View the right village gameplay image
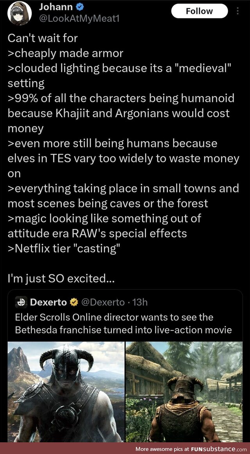 (184, 391)
